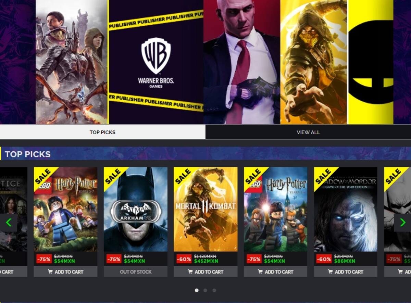Screen dimensions: 411x303
Task: Select the second carousel page dot
Action: click(x=205, y=290)
